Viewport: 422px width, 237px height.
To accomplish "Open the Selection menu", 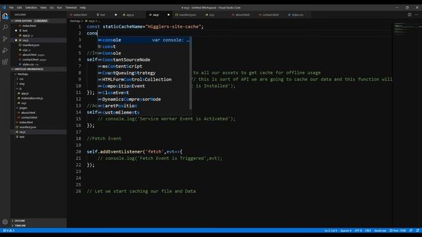I will [x=31, y=7].
